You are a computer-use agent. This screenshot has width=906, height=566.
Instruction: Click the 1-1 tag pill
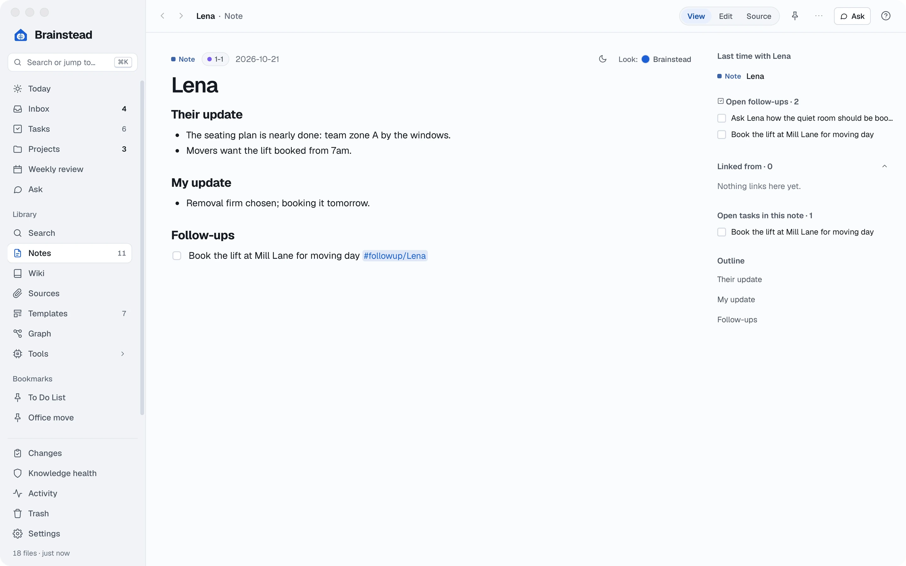215,59
